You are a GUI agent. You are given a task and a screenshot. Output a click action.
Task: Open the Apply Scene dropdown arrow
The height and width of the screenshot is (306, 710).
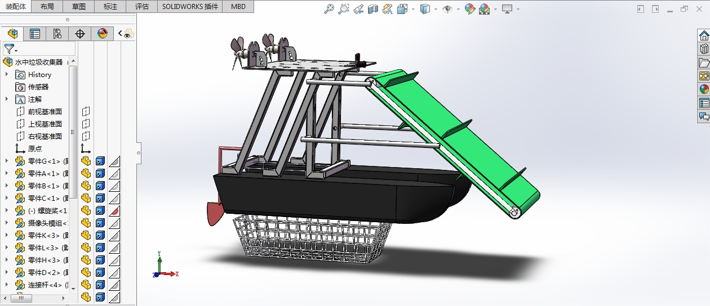tap(495, 10)
